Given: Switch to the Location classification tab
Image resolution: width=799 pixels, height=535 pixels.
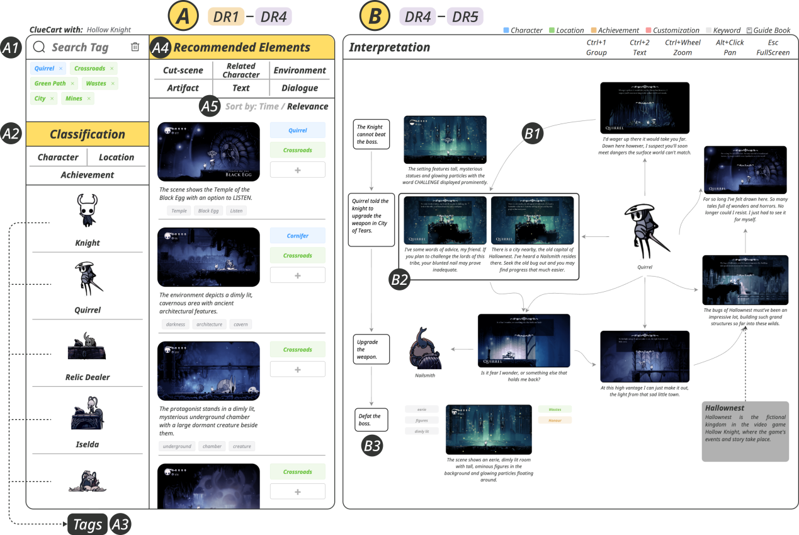Looking at the screenshot, I should [x=116, y=157].
